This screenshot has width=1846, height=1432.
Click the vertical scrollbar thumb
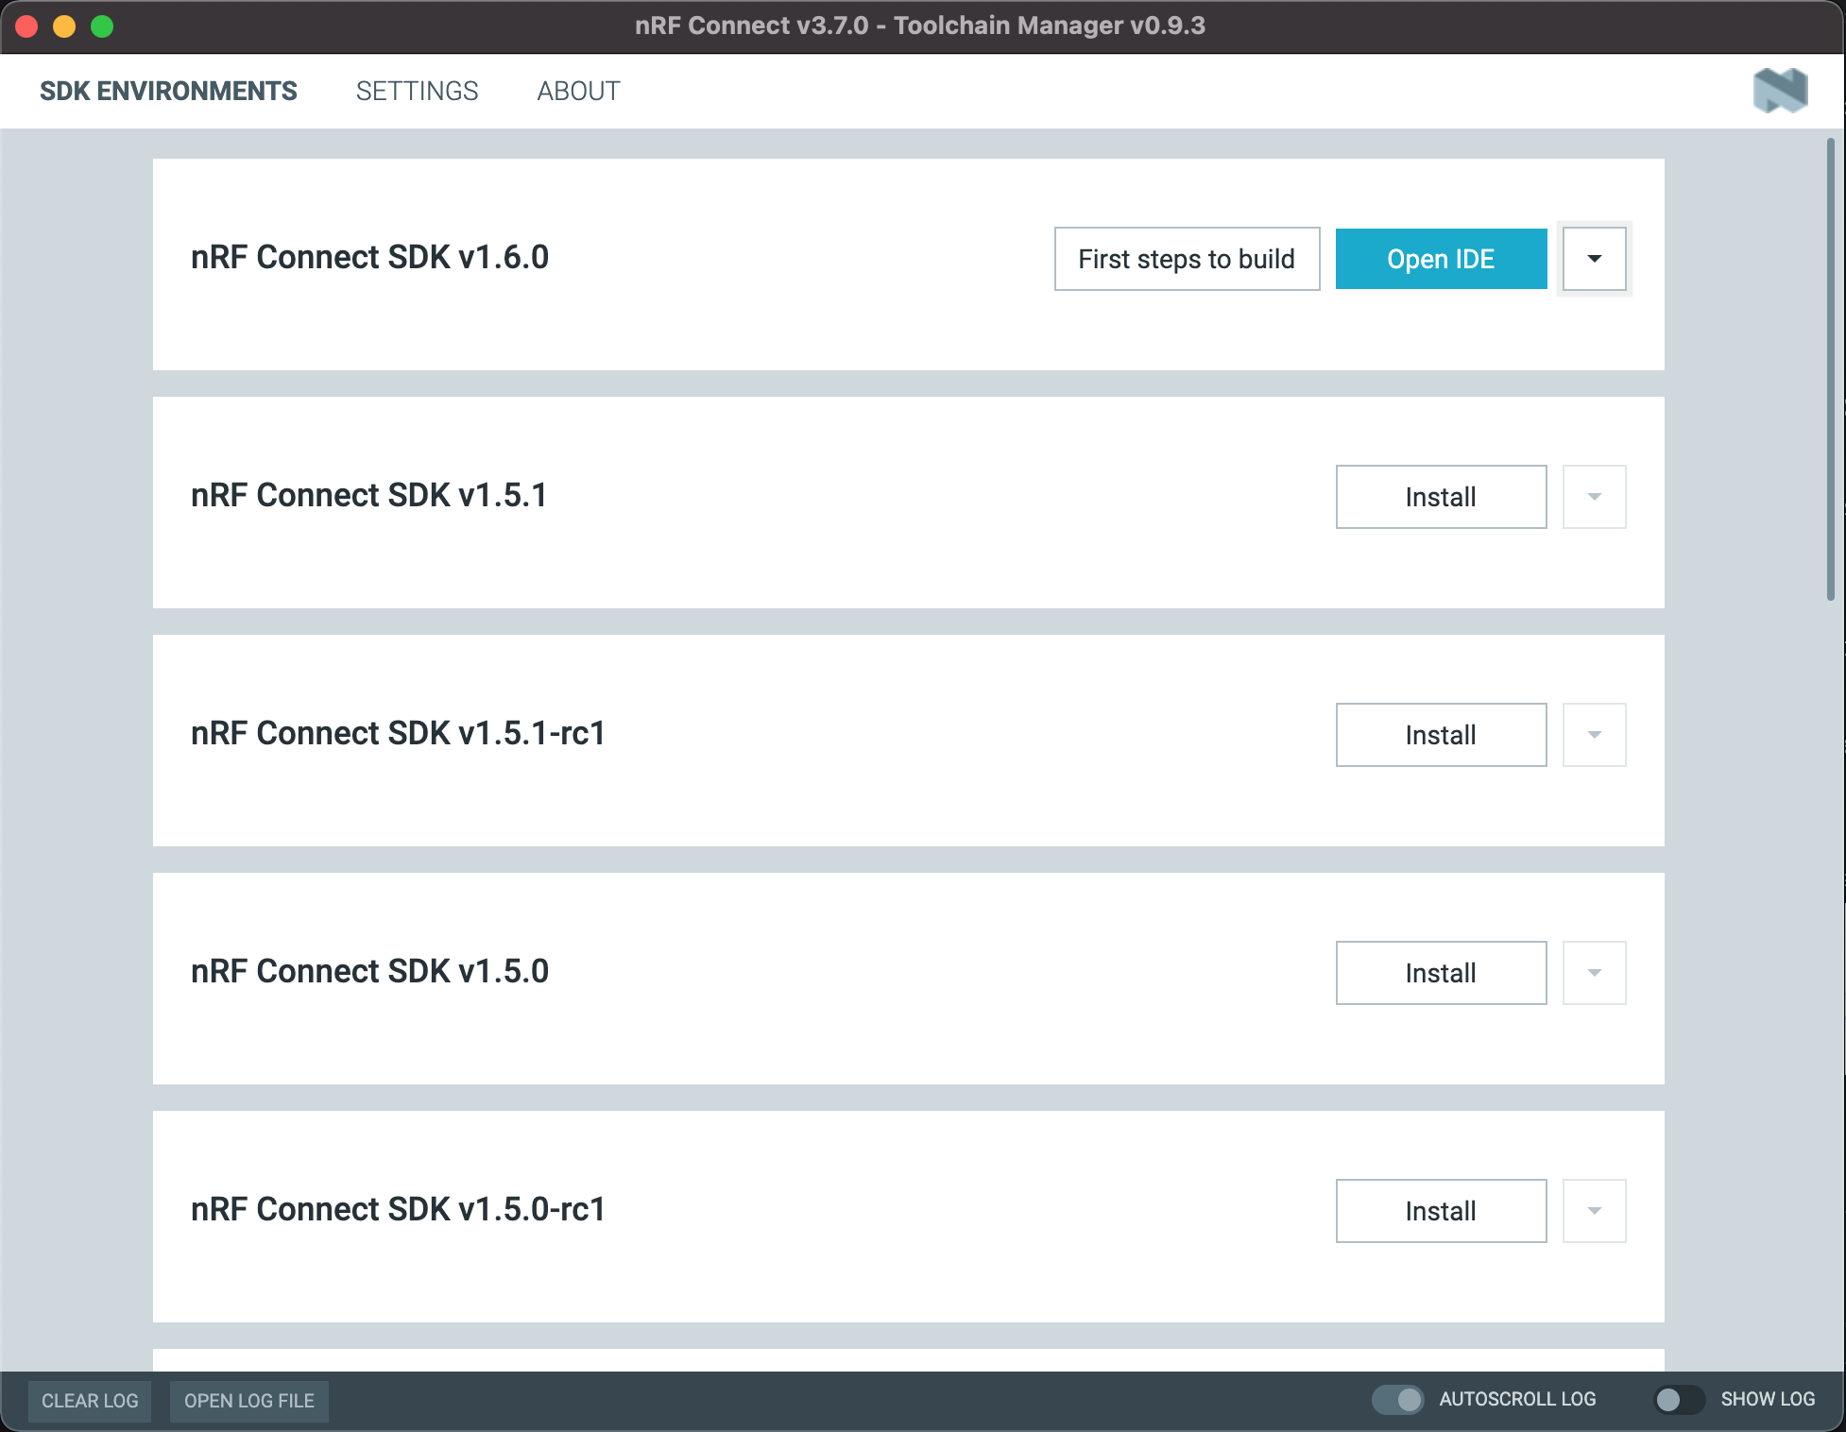(1830, 369)
